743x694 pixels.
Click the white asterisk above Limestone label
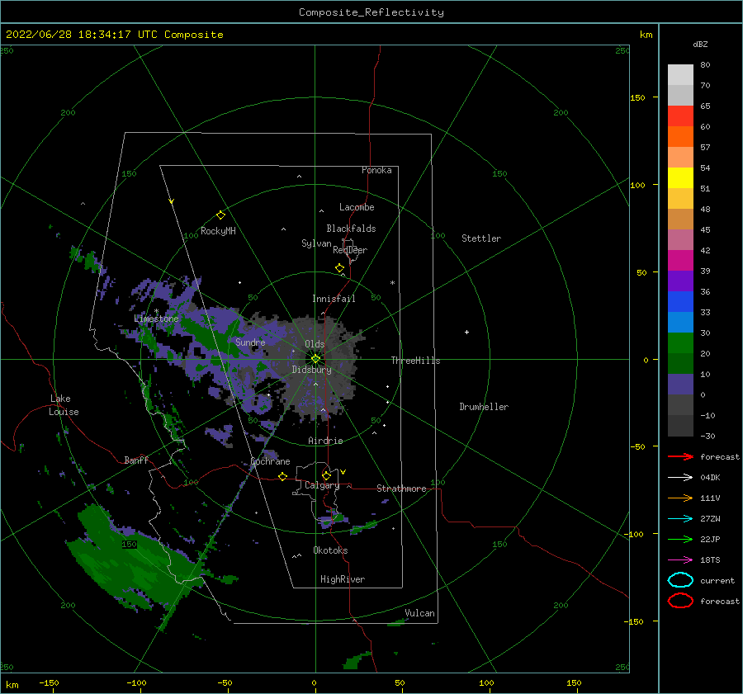pos(156,311)
